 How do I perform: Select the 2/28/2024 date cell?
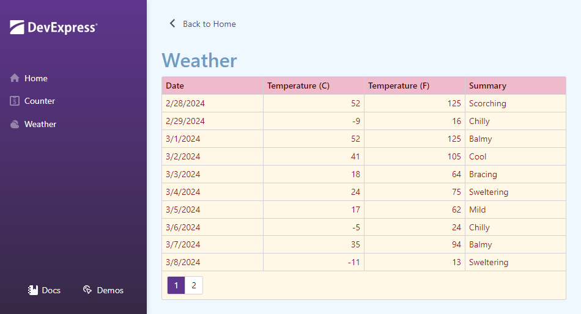(213, 103)
